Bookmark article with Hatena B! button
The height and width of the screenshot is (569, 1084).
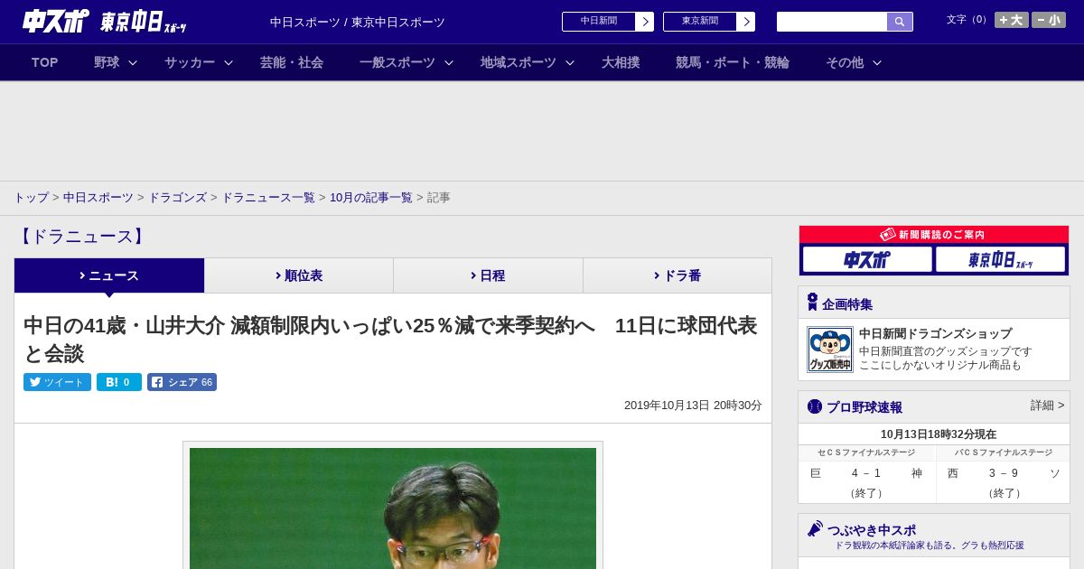tap(119, 382)
